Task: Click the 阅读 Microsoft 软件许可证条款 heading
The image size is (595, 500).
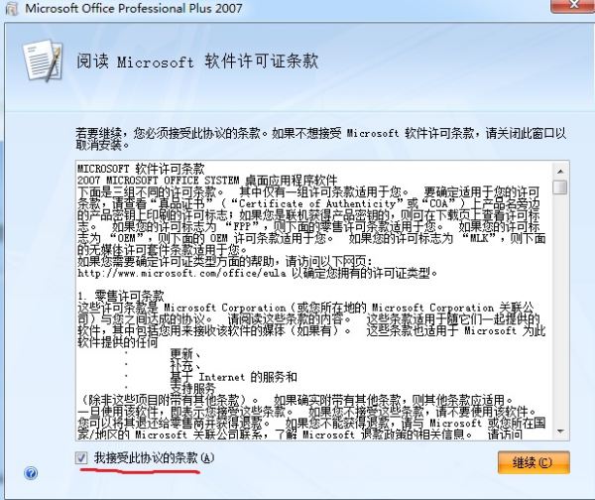Action: click(197, 62)
